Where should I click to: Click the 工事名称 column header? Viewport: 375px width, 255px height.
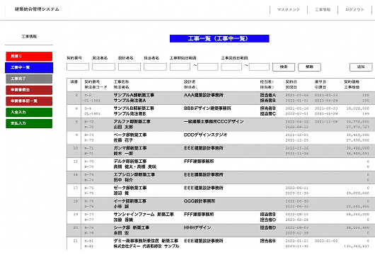pos(121,82)
